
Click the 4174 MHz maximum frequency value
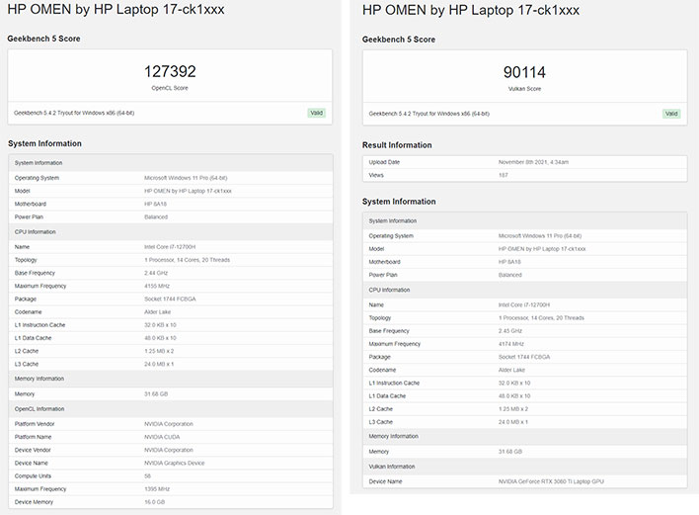click(513, 344)
